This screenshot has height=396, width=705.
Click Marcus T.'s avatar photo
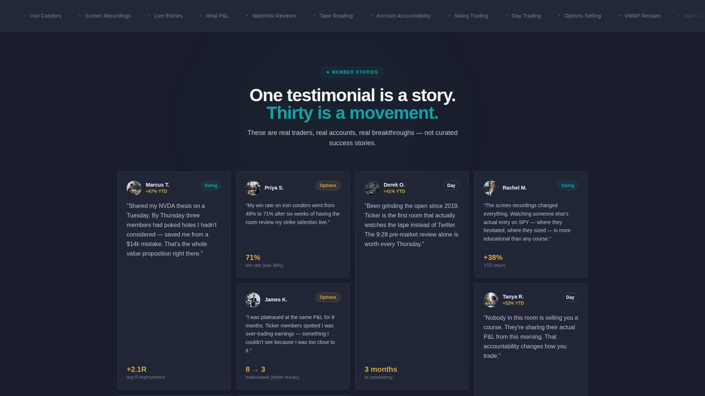pyautogui.click(x=134, y=188)
